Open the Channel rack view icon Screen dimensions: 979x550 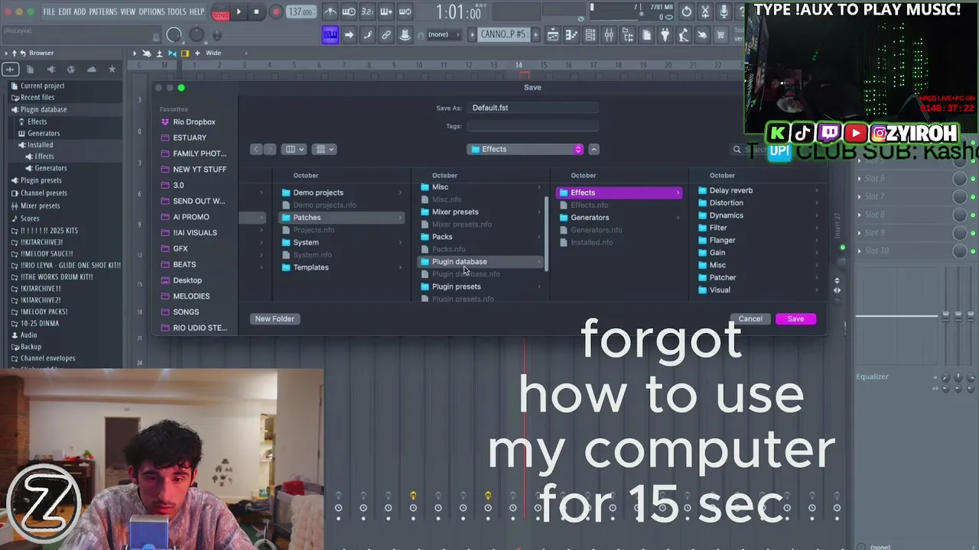[x=590, y=34]
